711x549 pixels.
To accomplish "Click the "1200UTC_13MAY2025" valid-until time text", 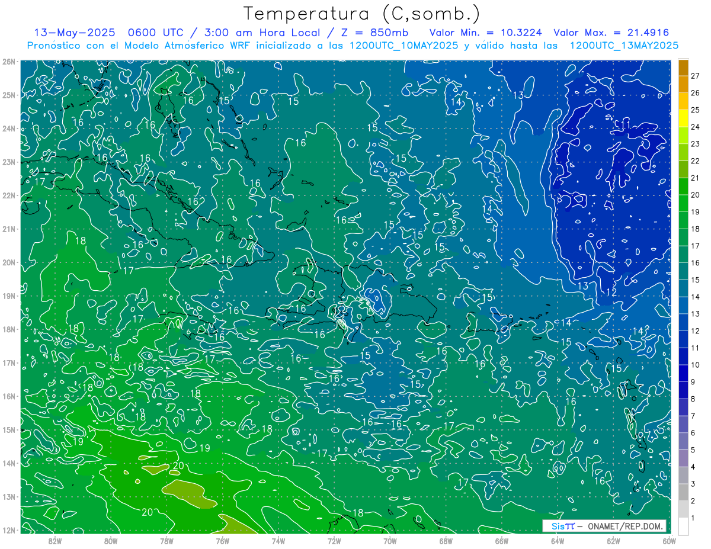I will click(623, 45).
